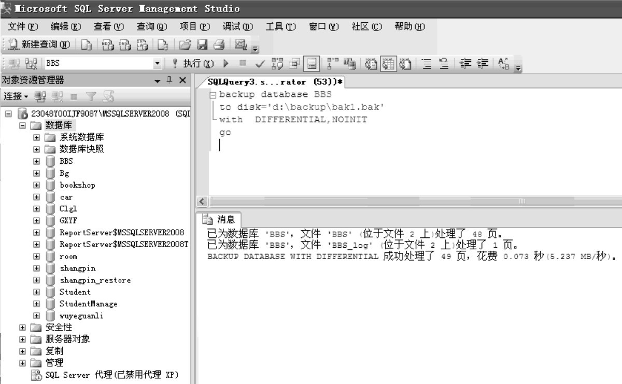This screenshot has height=384, width=622.
Task: Uncomment the selected lines
Action: click(x=444, y=64)
